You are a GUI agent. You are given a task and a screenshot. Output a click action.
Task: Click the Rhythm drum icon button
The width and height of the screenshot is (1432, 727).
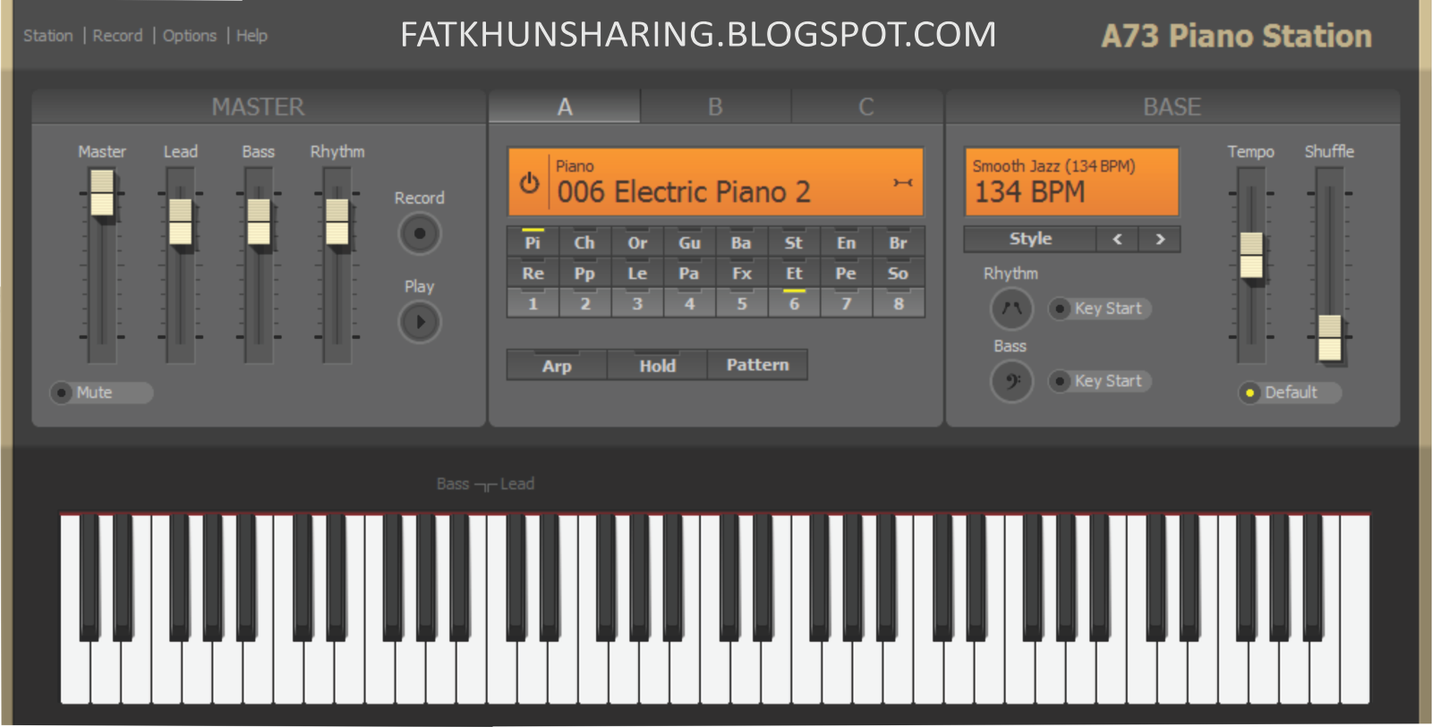[1011, 309]
